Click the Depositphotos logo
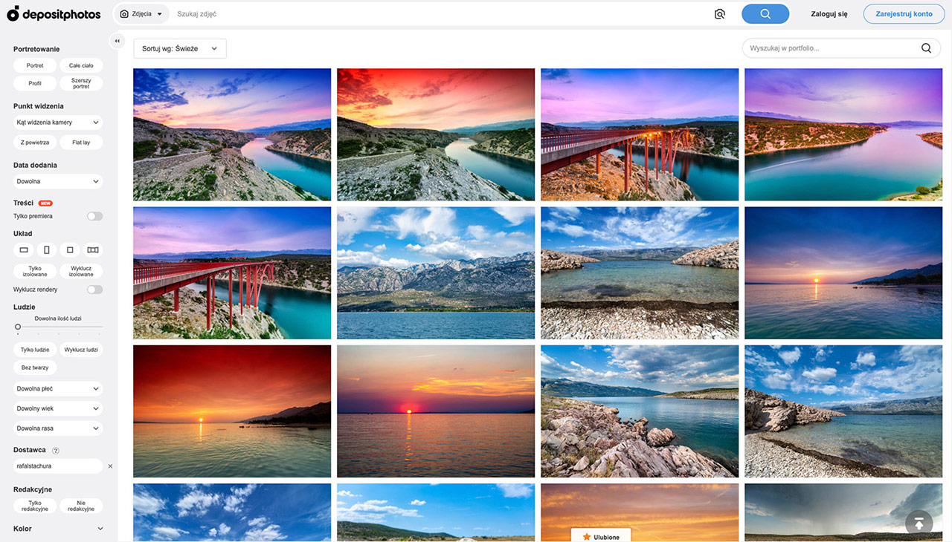The height and width of the screenshot is (542, 952). tap(54, 13)
